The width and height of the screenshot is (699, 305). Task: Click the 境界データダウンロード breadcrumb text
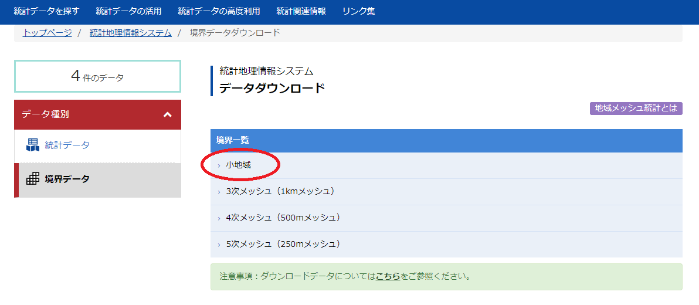pos(235,33)
